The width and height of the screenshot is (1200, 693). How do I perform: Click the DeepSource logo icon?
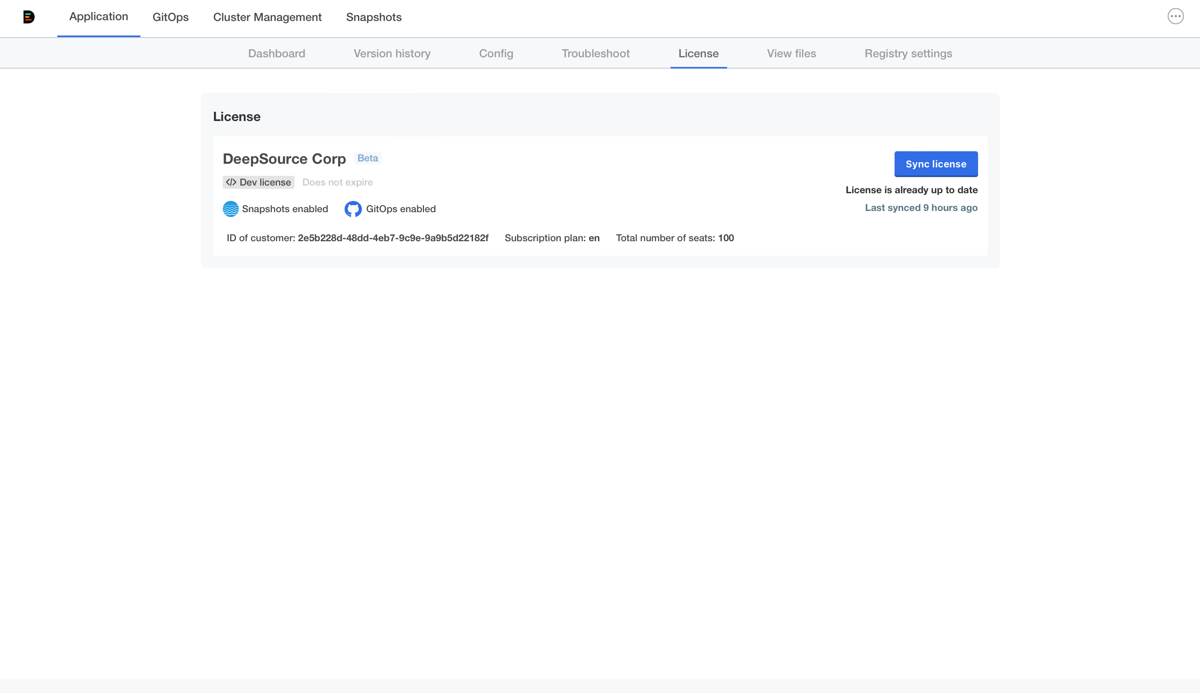click(x=29, y=17)
